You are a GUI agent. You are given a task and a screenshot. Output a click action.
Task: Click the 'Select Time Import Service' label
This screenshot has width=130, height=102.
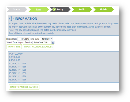coord(19,42)
